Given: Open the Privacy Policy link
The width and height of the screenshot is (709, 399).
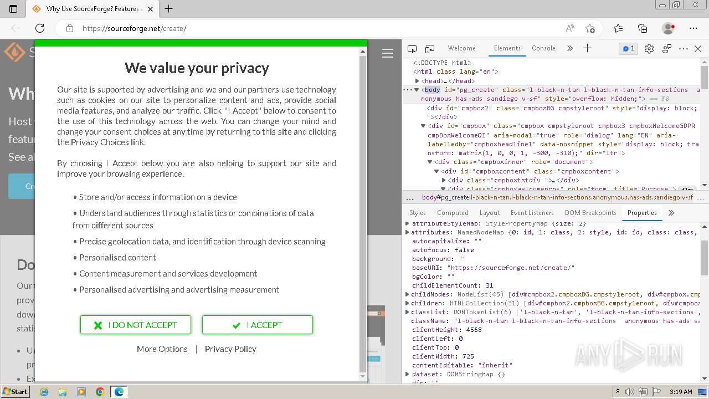Looking at the screenshot, I should 230,349.
